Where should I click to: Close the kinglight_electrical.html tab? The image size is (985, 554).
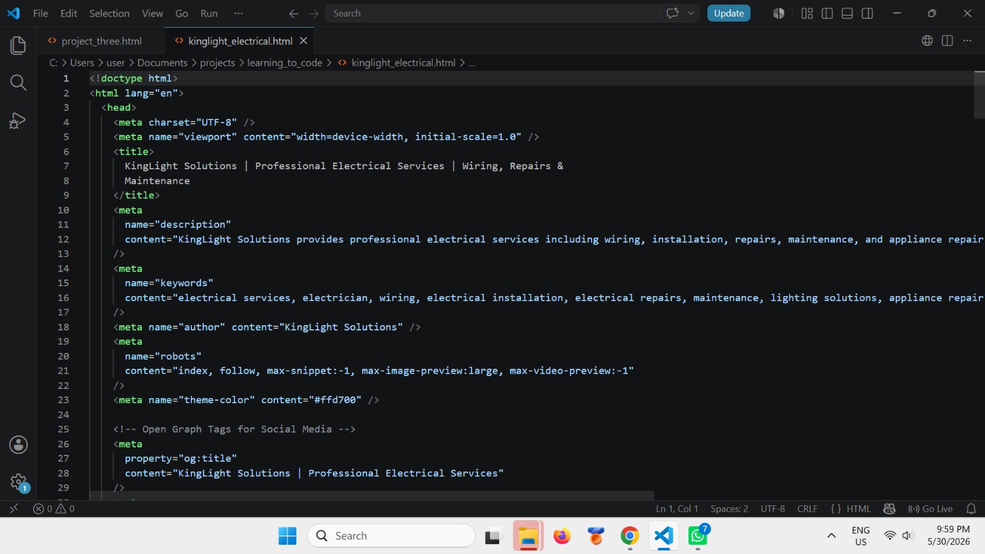click(304, 41)
